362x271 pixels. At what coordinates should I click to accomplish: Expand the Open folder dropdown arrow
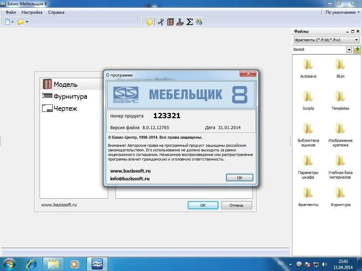click(x=27, y=22)
